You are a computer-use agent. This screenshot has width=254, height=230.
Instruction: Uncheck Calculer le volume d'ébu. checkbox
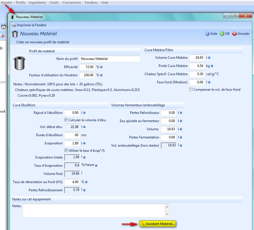click(x=66, y=120)
